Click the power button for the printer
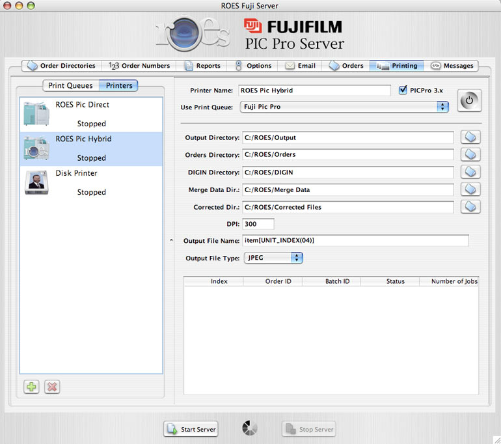The image size is (501, 444). click(469, 101)
